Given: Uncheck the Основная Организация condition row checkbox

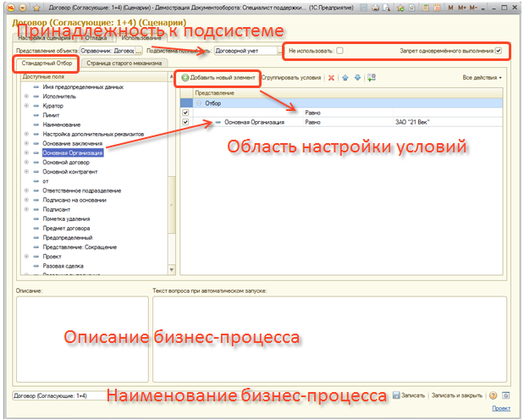Looking at the screenshot, I should [185, 122].
